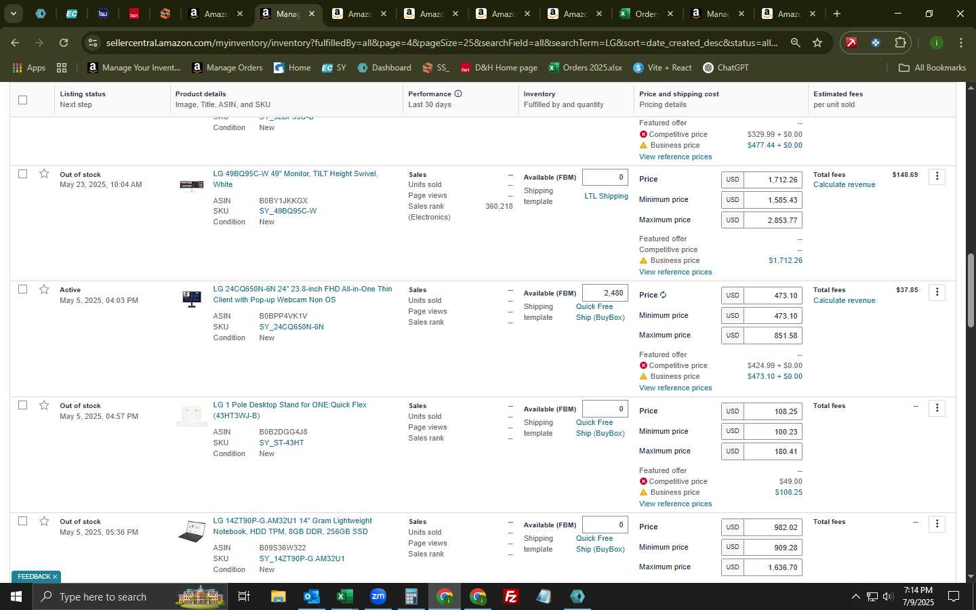Open a new browser tab
The height and width of the screenshot is (610, 976).
point(837,14)
